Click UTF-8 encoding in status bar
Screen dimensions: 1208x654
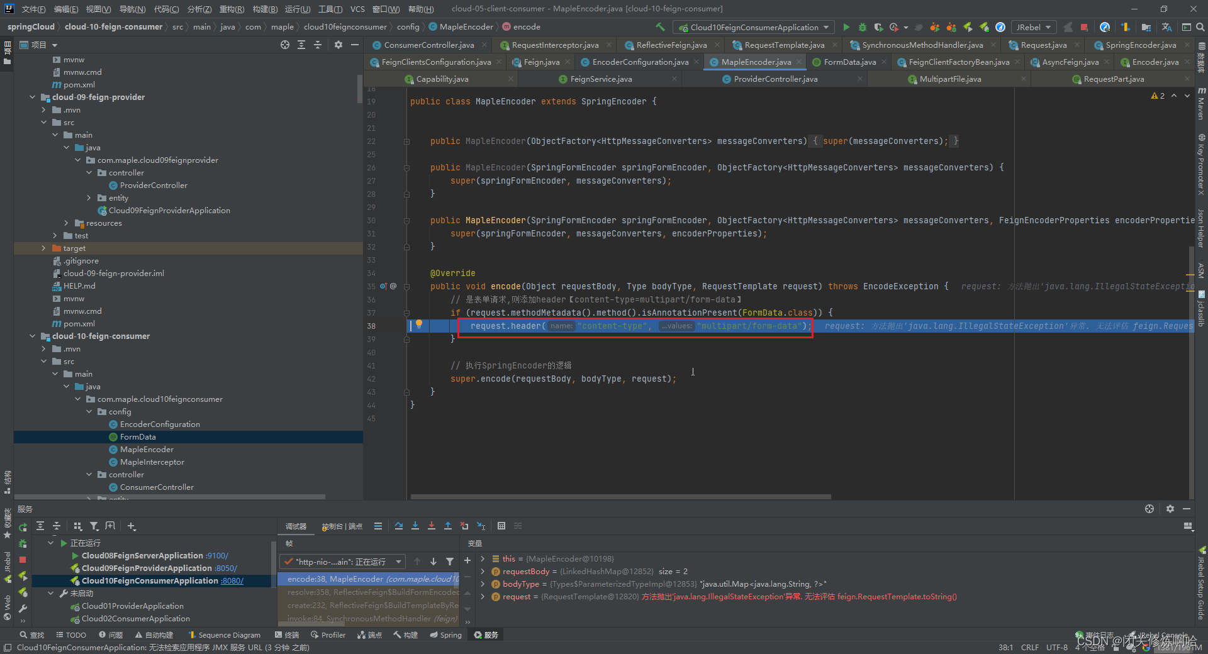coord(1057,647)
